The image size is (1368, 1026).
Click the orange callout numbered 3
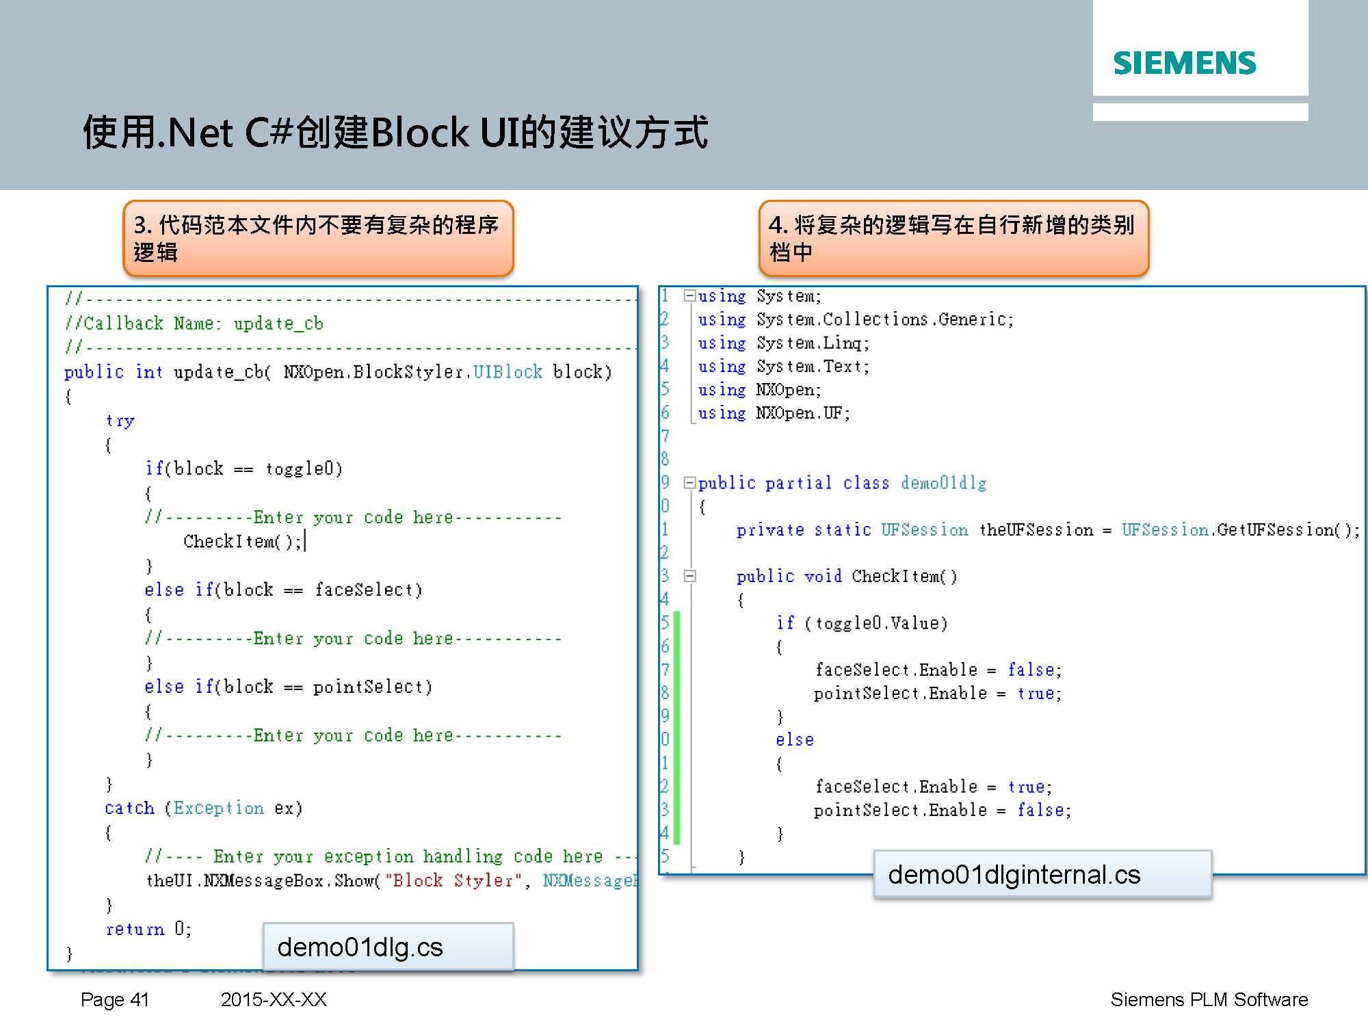(x=318, y=238)
